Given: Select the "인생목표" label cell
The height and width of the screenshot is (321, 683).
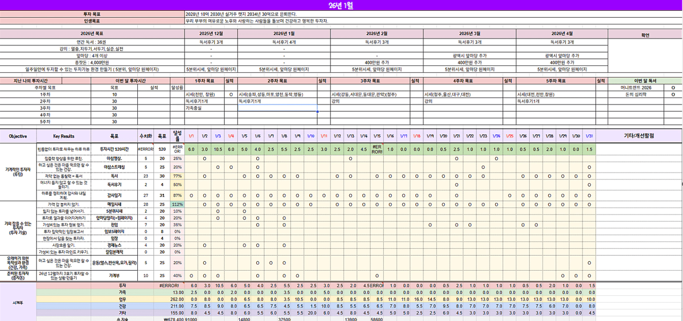Looking at the screenshot, I should coord(92,21).
